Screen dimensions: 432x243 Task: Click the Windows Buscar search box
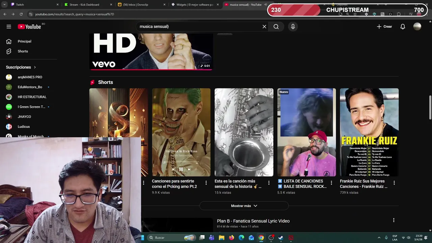click(172, 238)
